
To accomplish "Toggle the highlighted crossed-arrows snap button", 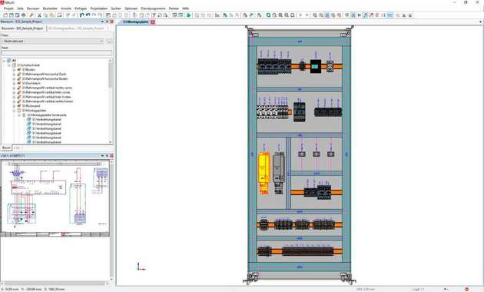I will [353, 15].
